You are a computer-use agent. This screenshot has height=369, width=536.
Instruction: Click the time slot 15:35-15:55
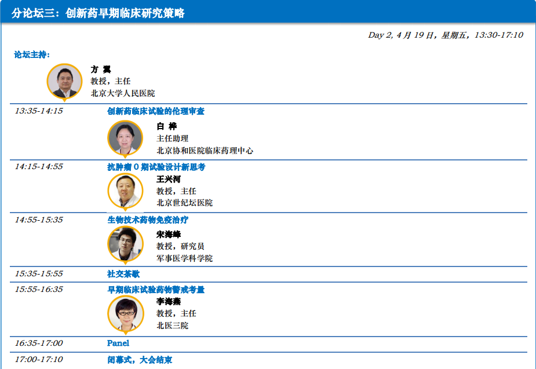click(x=39, y=273)
